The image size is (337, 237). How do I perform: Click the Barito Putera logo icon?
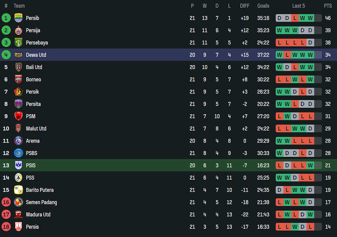19,190
